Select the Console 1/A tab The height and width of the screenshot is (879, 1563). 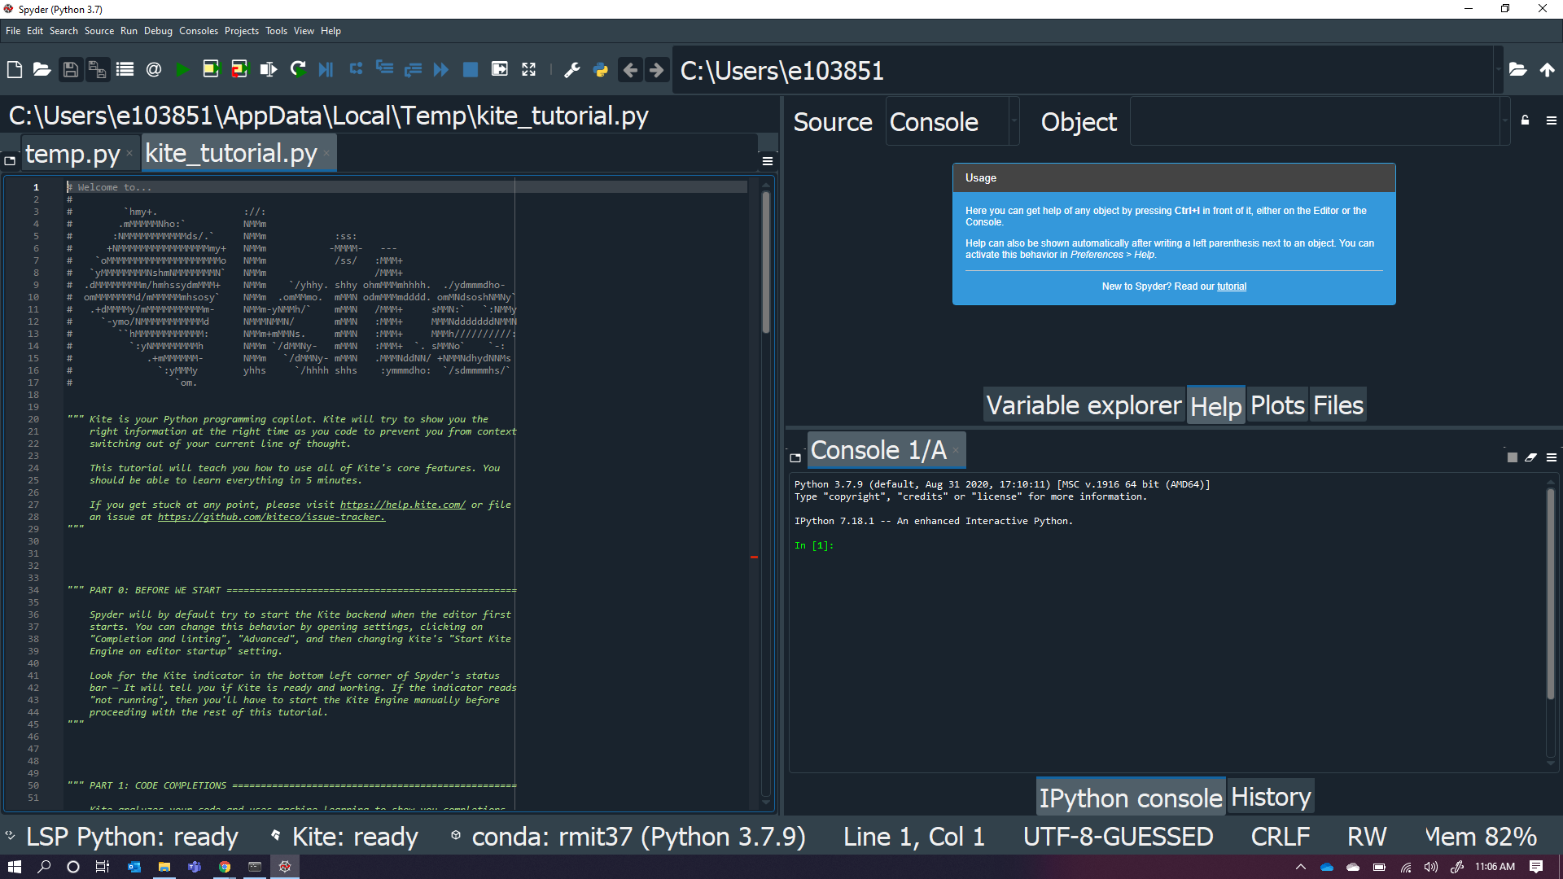[x=879, y=450]
